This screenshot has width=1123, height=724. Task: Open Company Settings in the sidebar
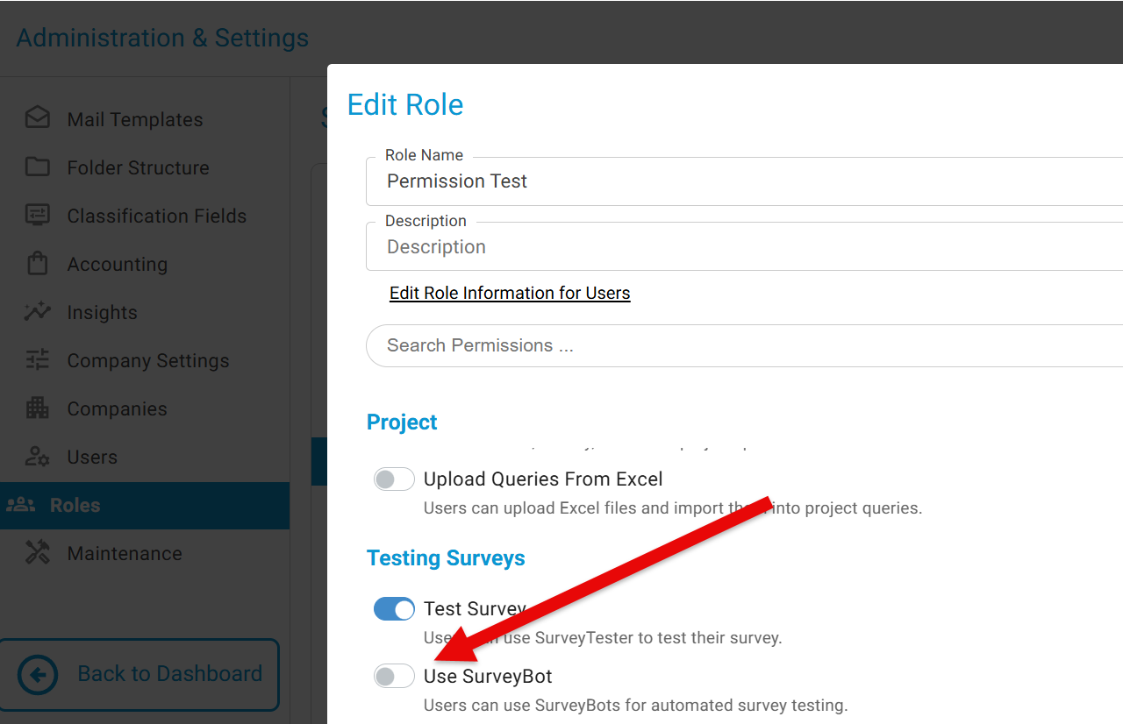147,360
